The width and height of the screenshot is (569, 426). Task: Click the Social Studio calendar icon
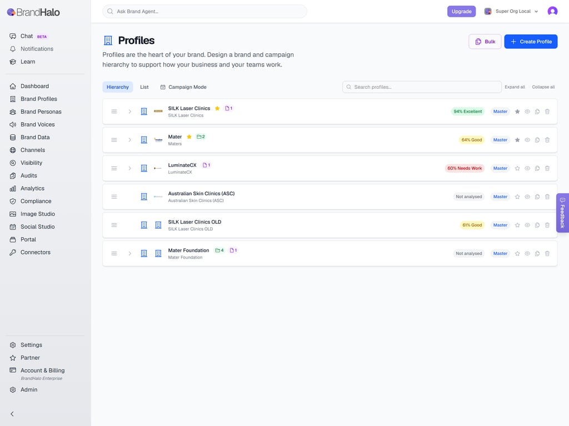(x=13, y=227)
